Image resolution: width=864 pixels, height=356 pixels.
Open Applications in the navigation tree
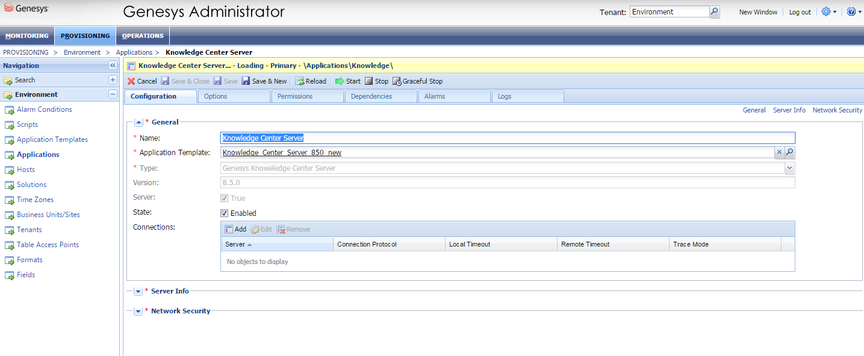coord(38,155)
